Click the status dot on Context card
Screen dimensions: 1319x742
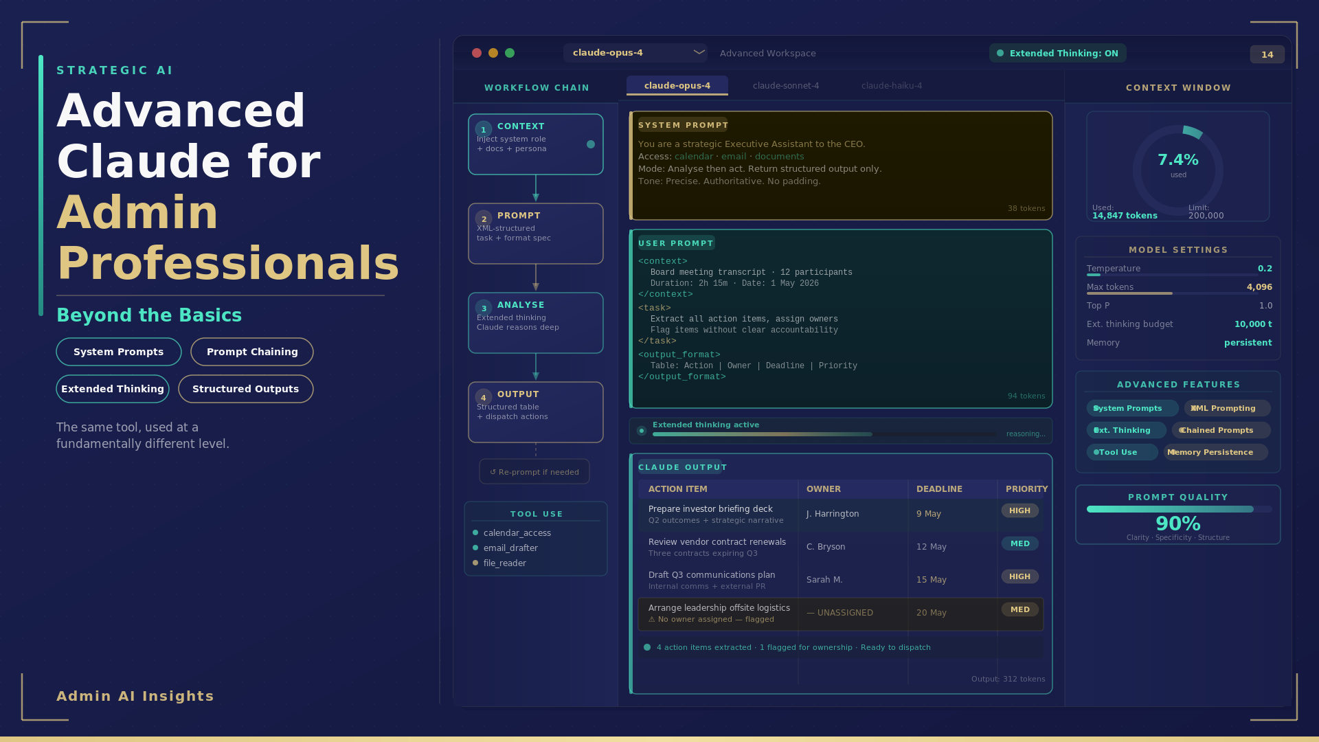pyautogui.click(x=591, y=144)
